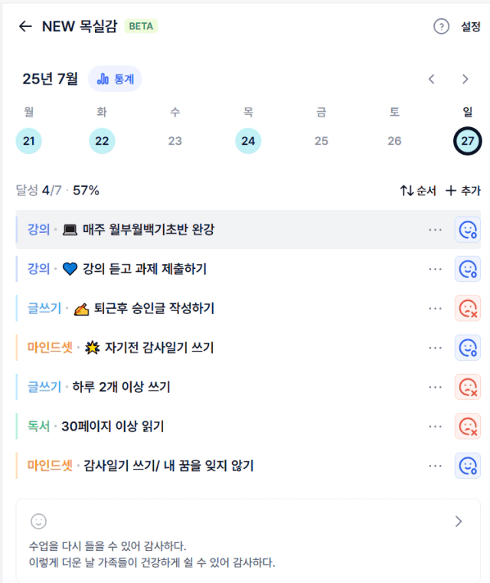This screenshot has width=490, height=583.
Task: Select date 24 on 목 column
Action: click(x=248, y=141)
